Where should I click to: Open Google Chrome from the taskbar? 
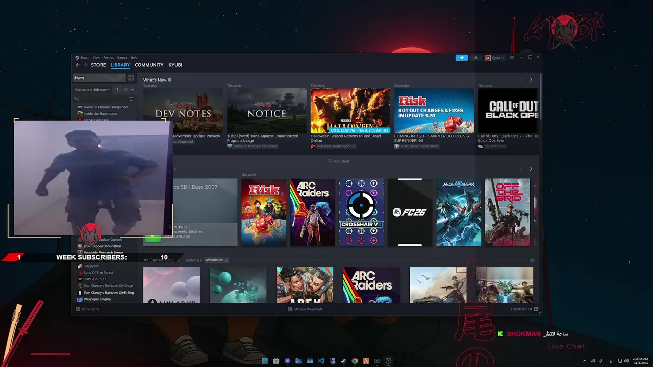click(355, 361)
